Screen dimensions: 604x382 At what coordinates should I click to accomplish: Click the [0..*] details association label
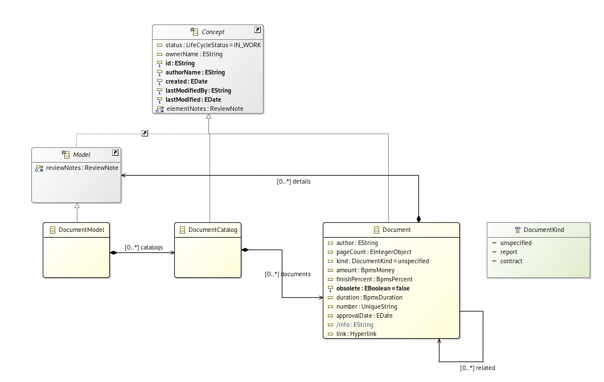(294, 181)
